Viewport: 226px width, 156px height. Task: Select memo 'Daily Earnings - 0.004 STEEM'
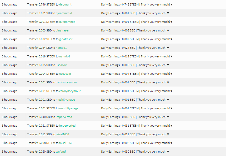click(120, 74)
